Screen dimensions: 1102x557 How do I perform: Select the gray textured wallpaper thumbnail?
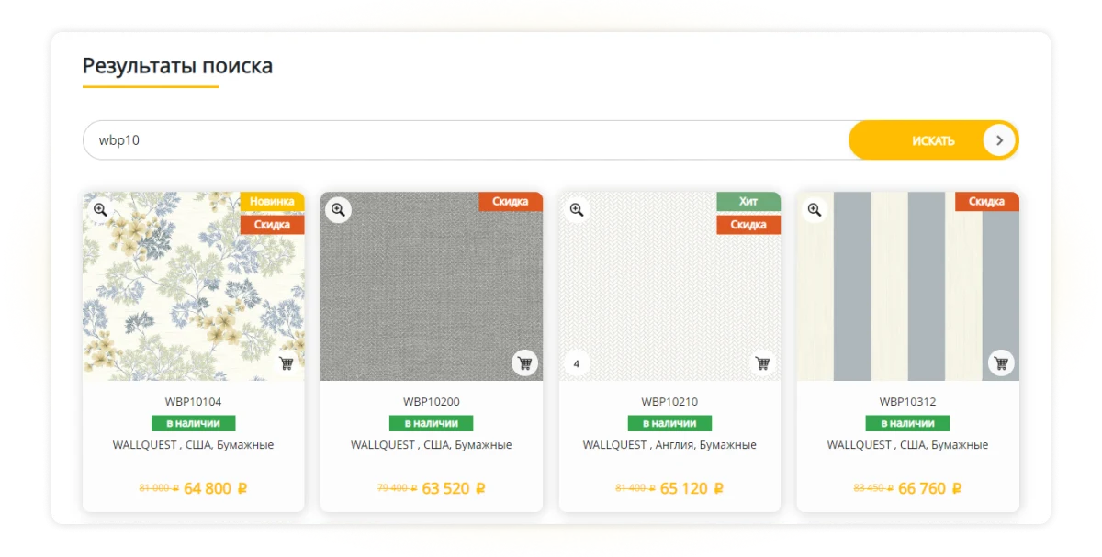432,286
